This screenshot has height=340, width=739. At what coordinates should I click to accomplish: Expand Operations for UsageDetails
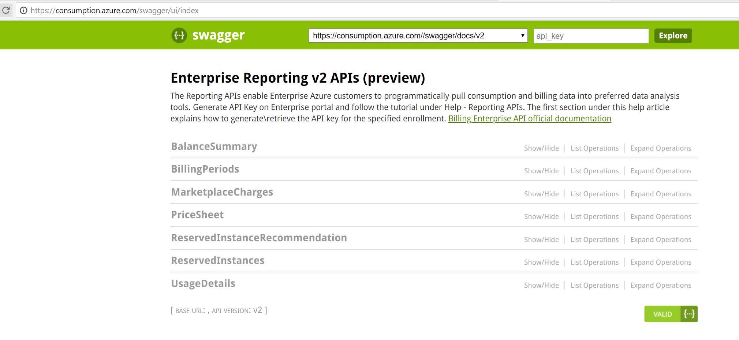click(x=661, y=285)
